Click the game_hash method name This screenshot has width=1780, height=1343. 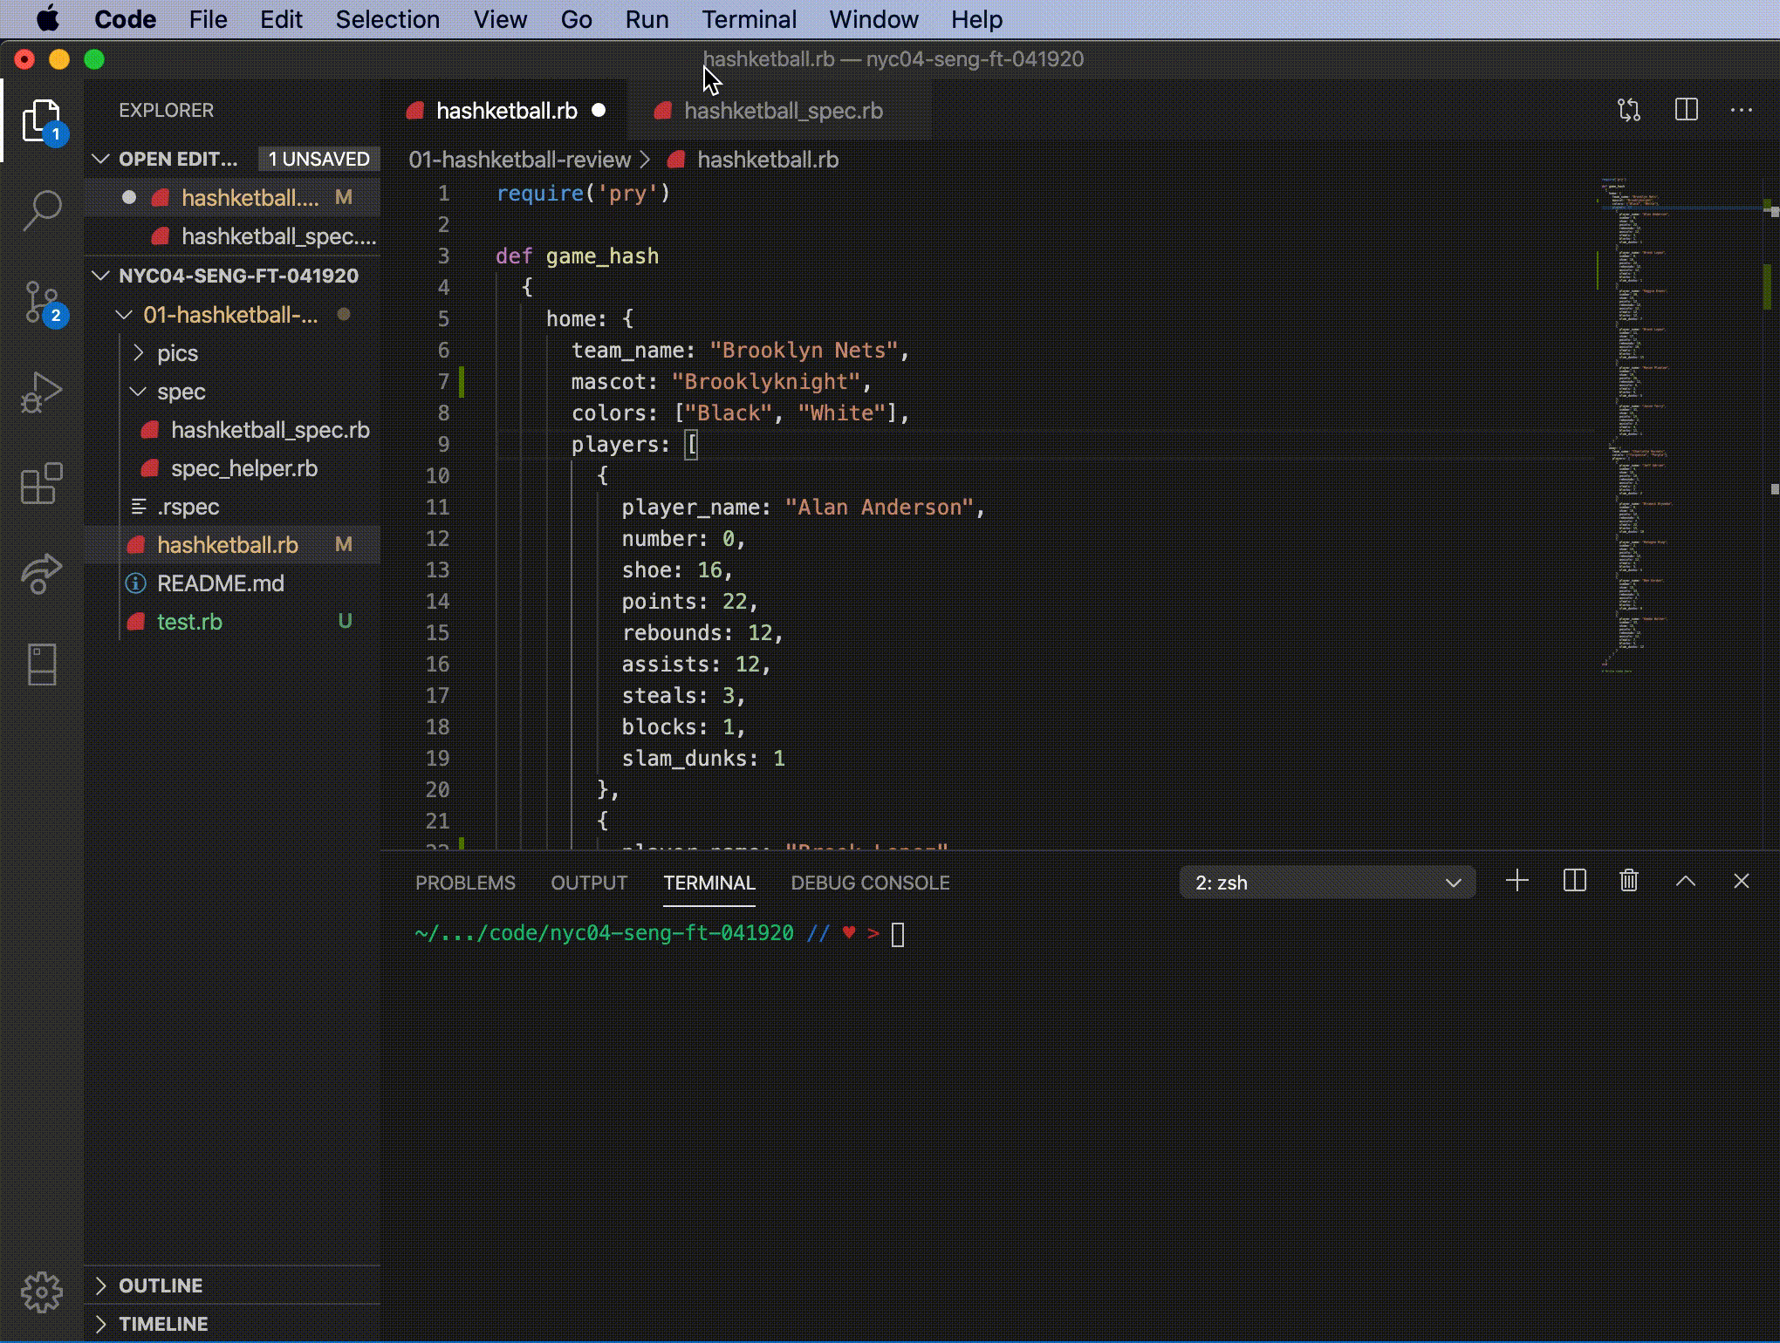pyautogui.click(x=602, y=256)
